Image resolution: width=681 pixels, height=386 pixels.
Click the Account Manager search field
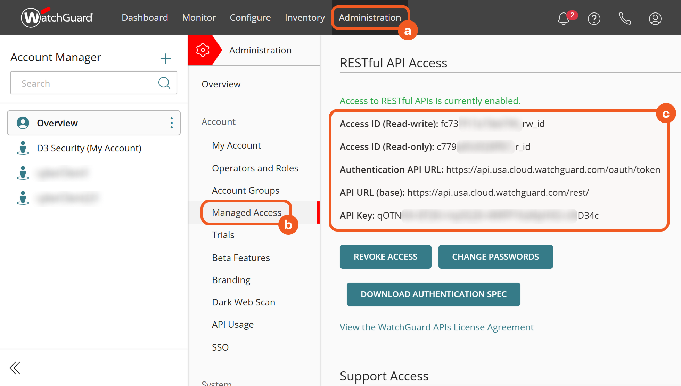pos(83,83)
